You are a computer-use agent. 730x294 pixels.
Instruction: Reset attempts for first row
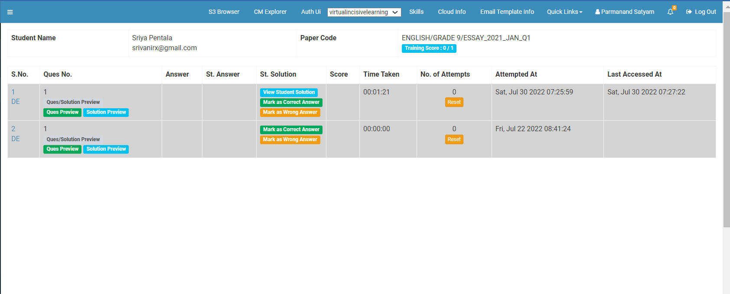(x=454, y=102)
